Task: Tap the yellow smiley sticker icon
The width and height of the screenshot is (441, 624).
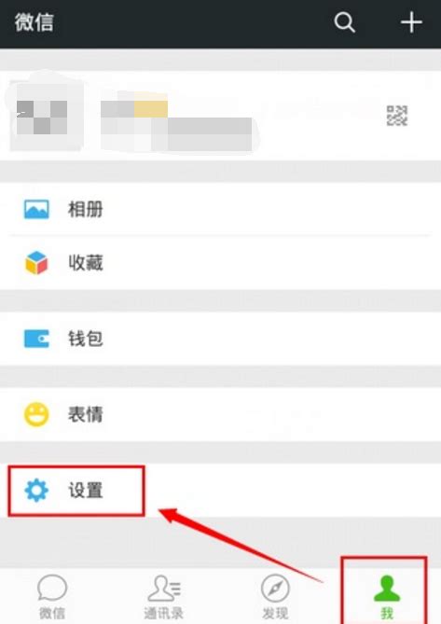Action: pyautogui.click(x=36, y=414)
